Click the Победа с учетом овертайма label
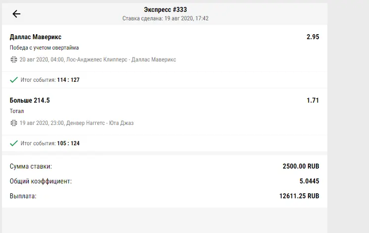Screen dimensions: 369x233 (x=44, y=48)
